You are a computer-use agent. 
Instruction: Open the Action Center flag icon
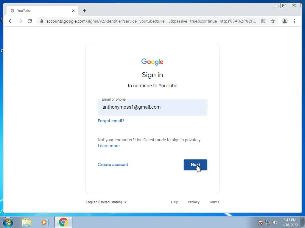click(260, 222)
